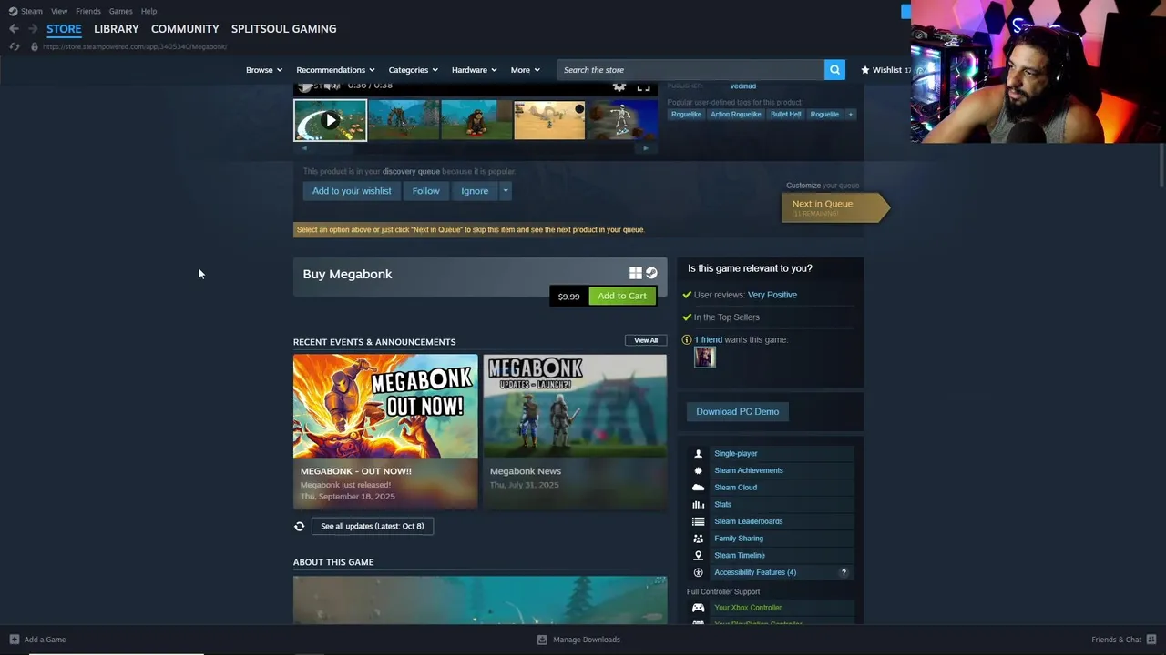The height and width of the screenshot is (655, 1166).
Task: Click into the Search the store field
Action: [x=690, y=70]
